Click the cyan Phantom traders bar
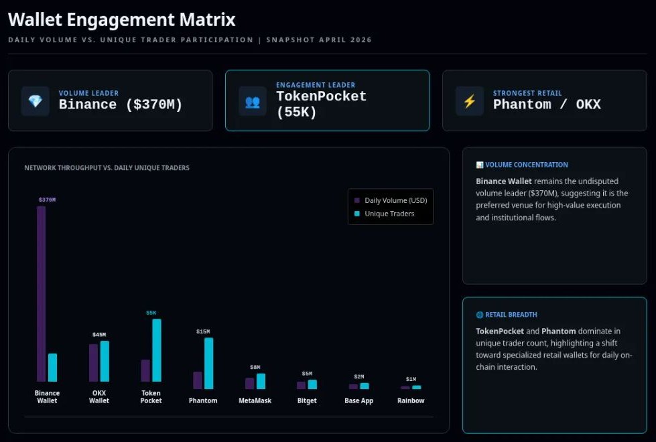 coord(209,364)
